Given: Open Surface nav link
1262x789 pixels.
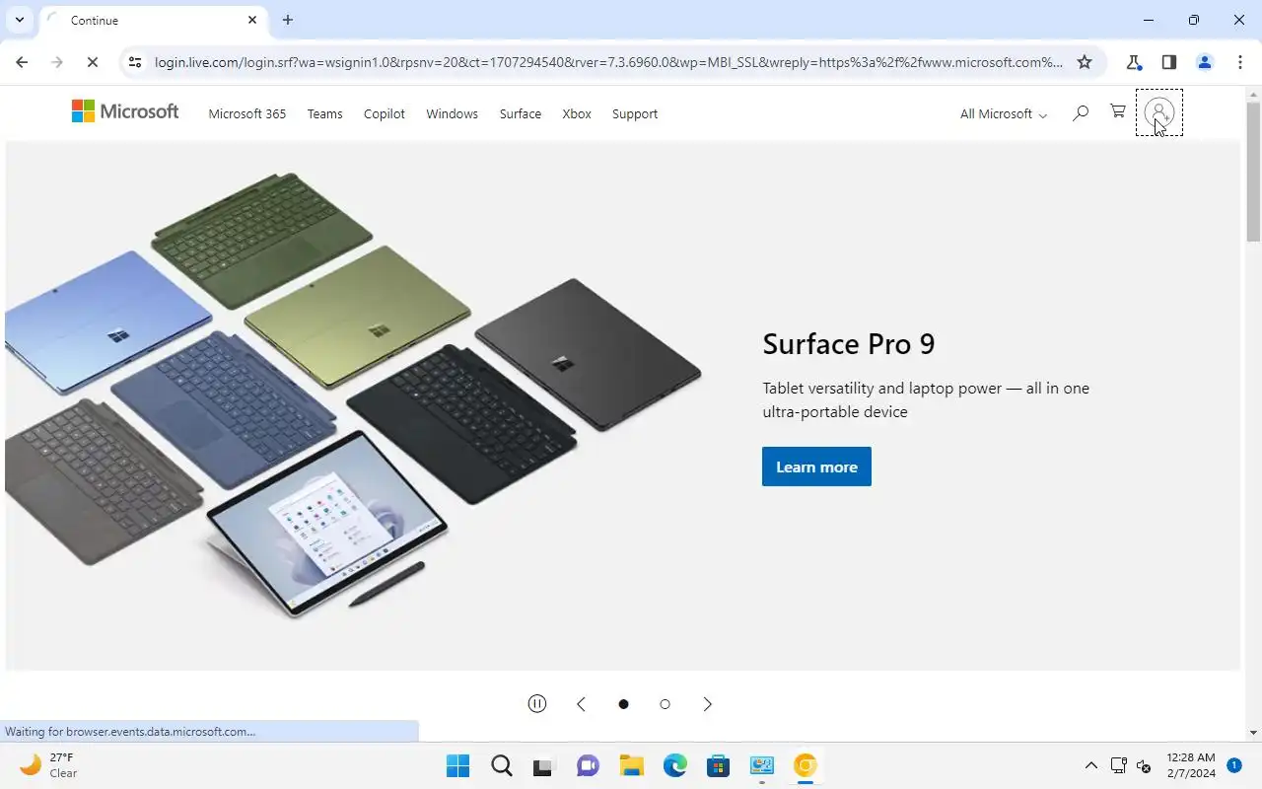Looking at the screenshot, I should 520,113.
